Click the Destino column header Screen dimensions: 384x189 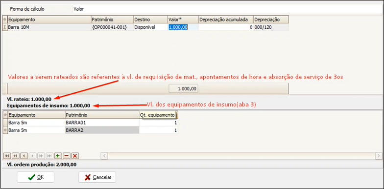click(150, 20)
